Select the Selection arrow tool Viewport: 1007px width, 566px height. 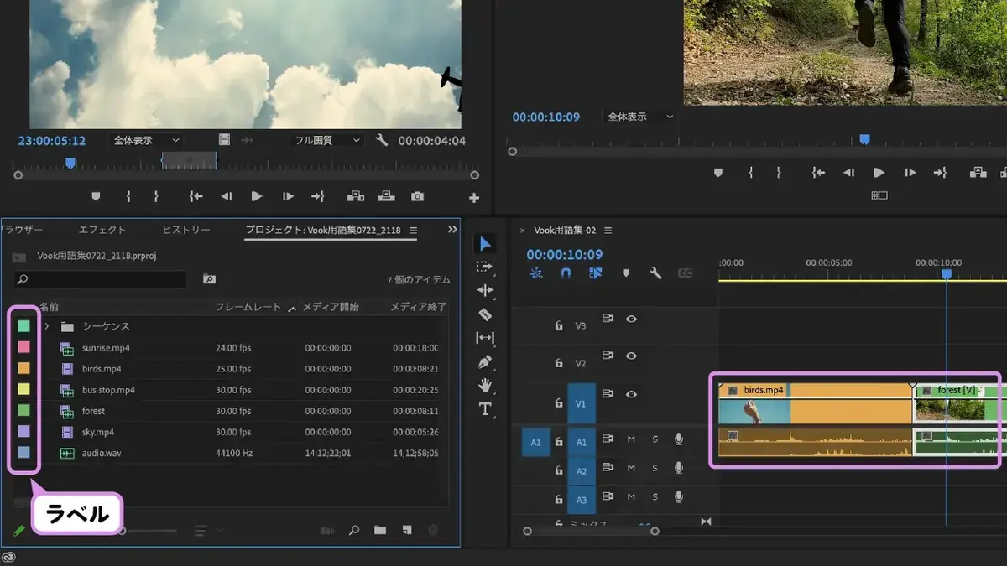(x=485, y=244)
